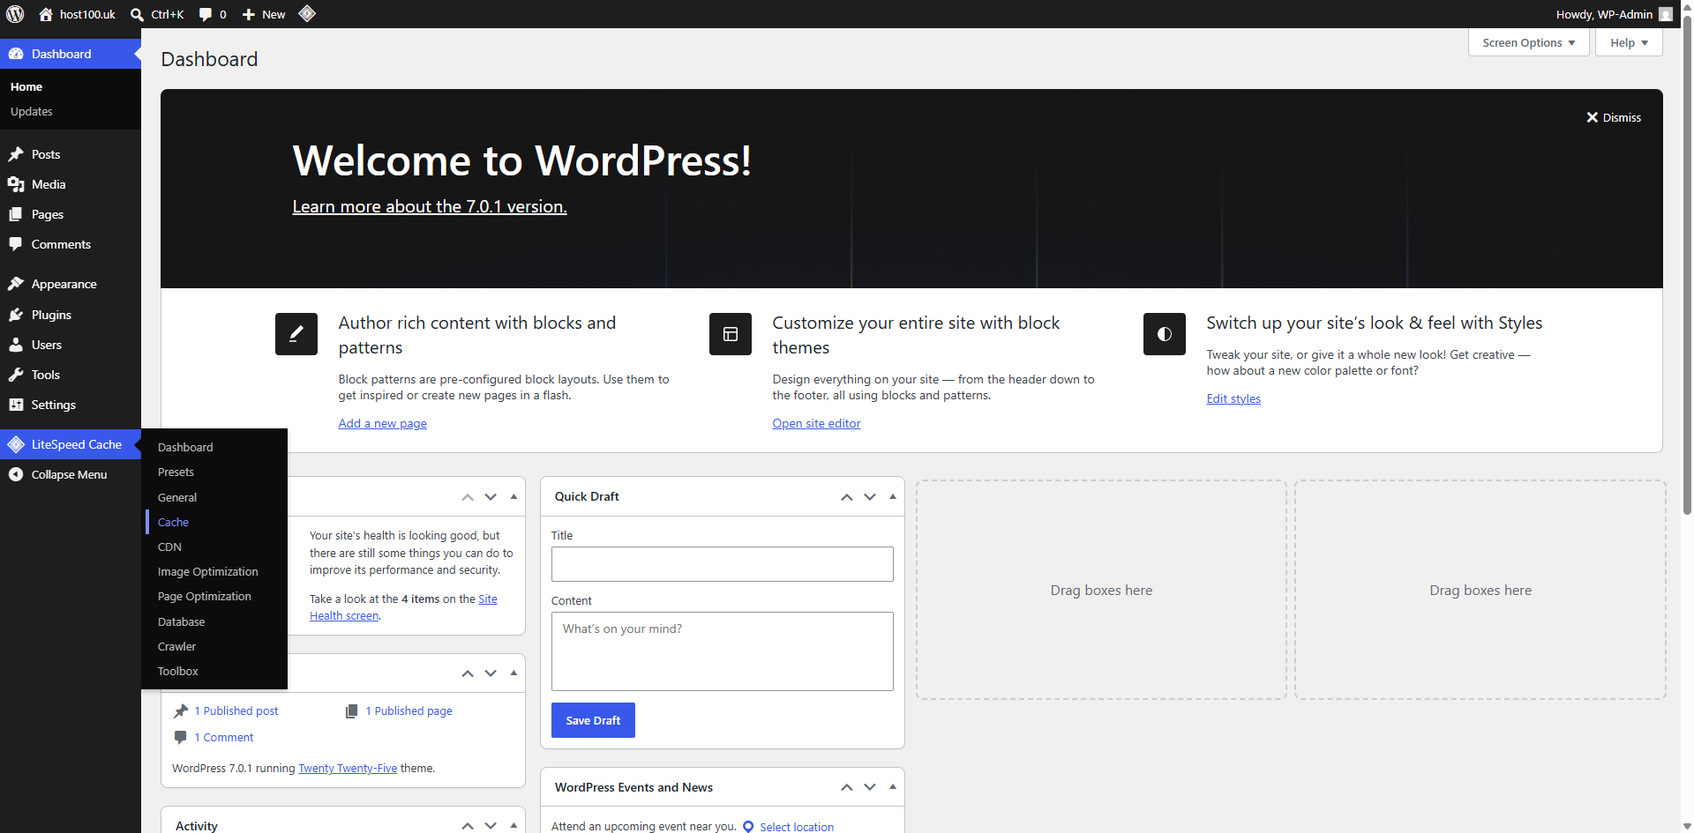Toggle Quick Draft panel collapse
The image size is (1694, 833).
[893, 497]
